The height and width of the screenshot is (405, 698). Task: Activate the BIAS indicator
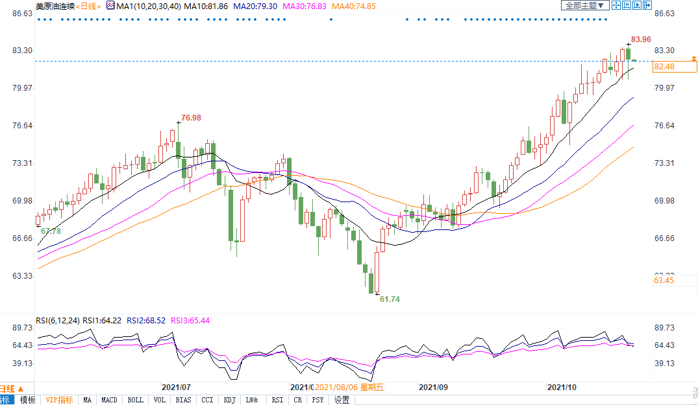click(184, 400)
